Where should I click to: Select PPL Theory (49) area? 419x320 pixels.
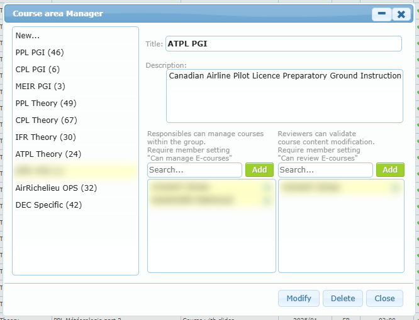point(75,103)
